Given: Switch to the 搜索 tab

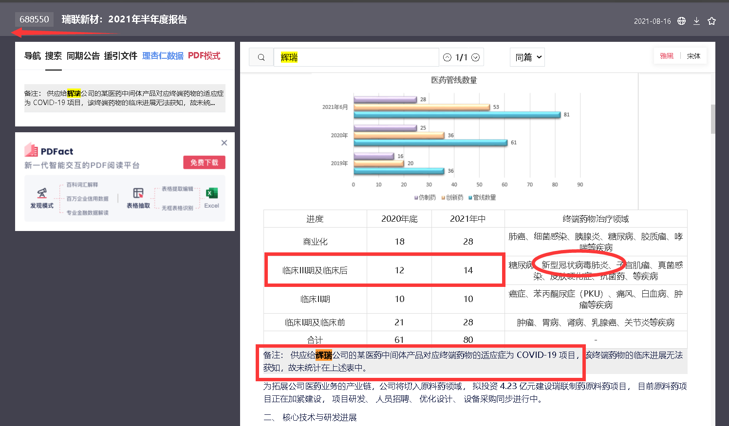Looking at the screenshot, I should point(54,56).
